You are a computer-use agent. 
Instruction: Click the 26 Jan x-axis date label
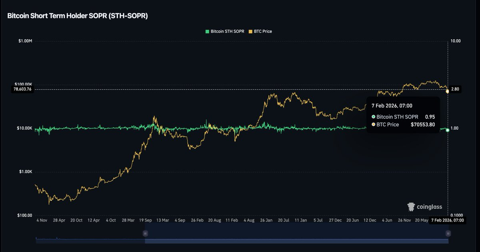[267, 220]
